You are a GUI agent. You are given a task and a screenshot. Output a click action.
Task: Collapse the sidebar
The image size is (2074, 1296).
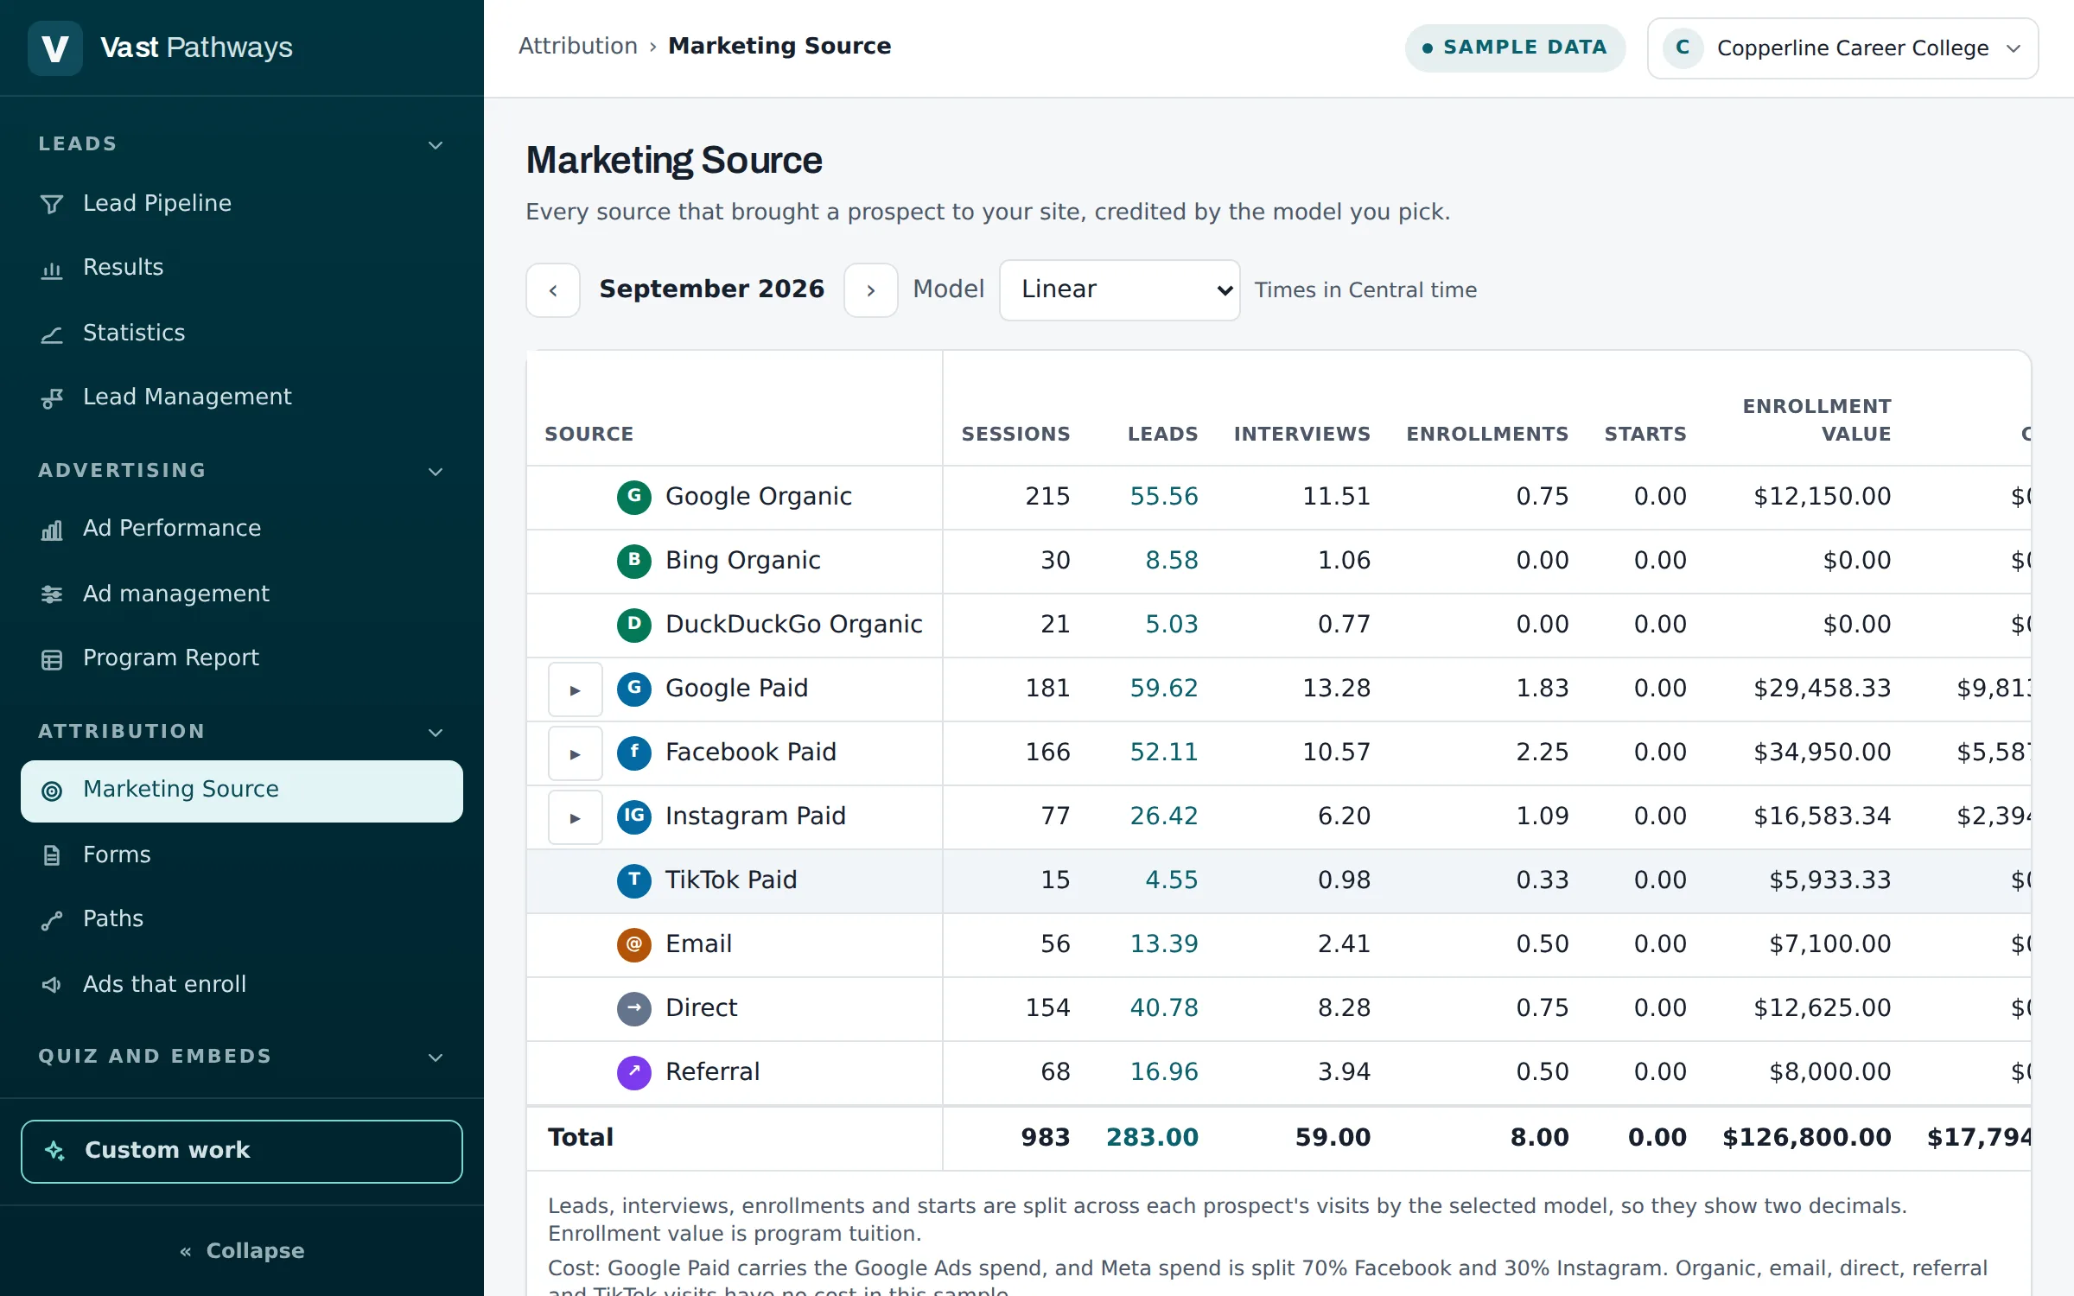coord(242,1251)
